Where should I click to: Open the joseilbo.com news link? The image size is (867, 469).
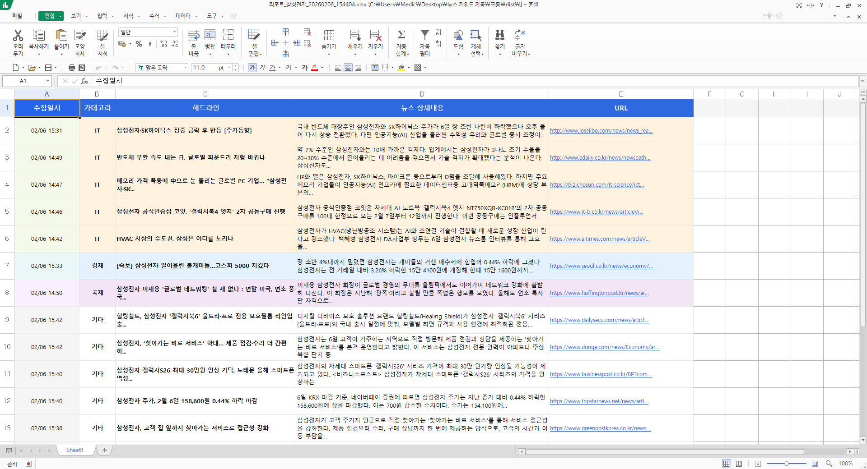click(601, 131)
